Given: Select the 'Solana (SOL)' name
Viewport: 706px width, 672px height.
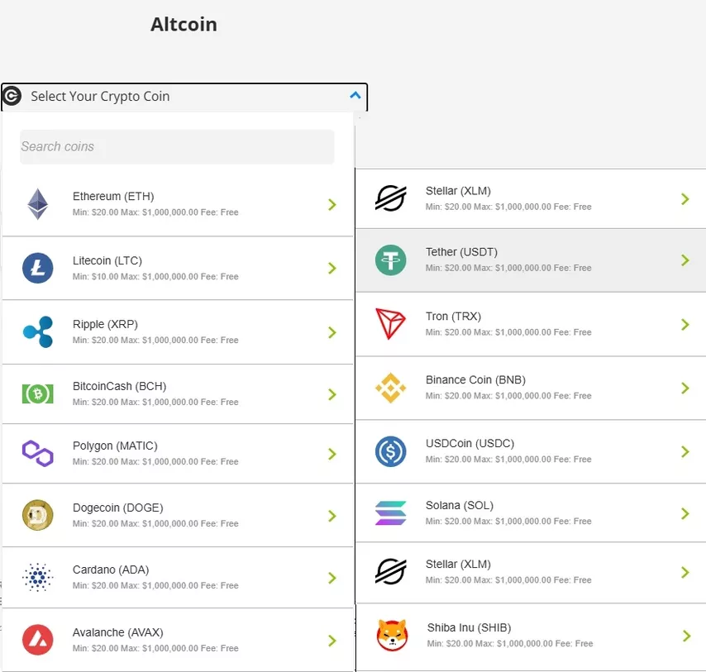Looking at the screenshot, I should click(460, 506).
